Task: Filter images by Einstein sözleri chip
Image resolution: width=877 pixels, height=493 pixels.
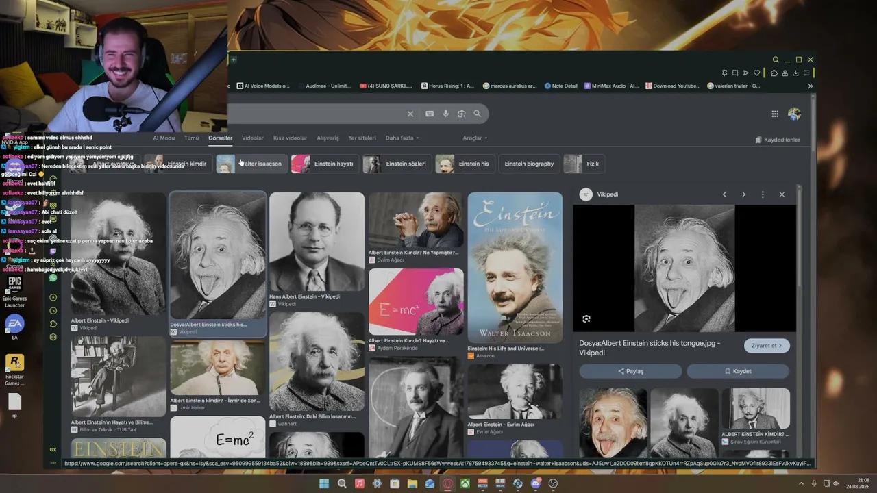Action: click(396, 164)
